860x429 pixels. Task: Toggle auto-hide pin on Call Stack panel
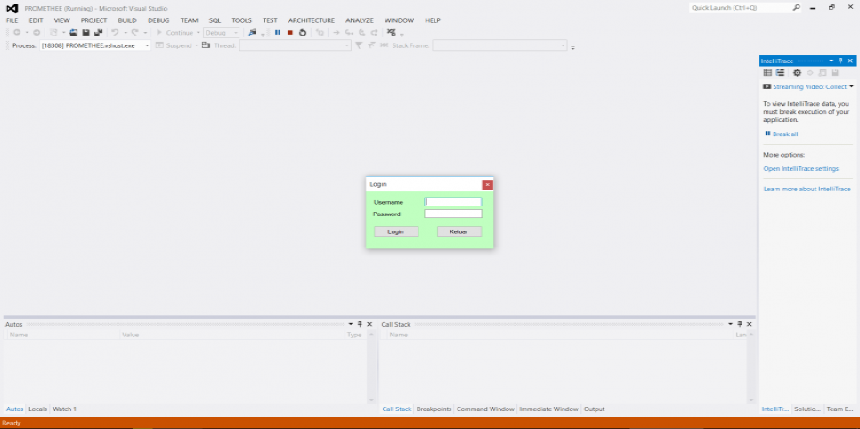pos(739,324)
